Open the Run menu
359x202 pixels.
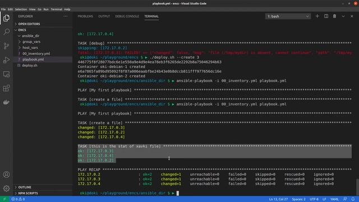click(46, 10)
